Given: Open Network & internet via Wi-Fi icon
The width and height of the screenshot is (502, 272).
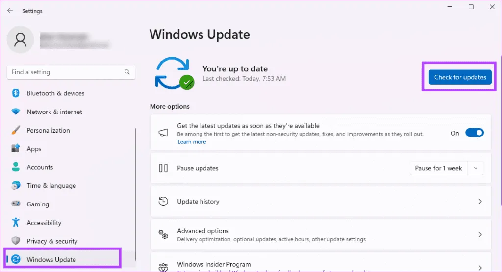Looking at the screenshot, I should [16, 112].
